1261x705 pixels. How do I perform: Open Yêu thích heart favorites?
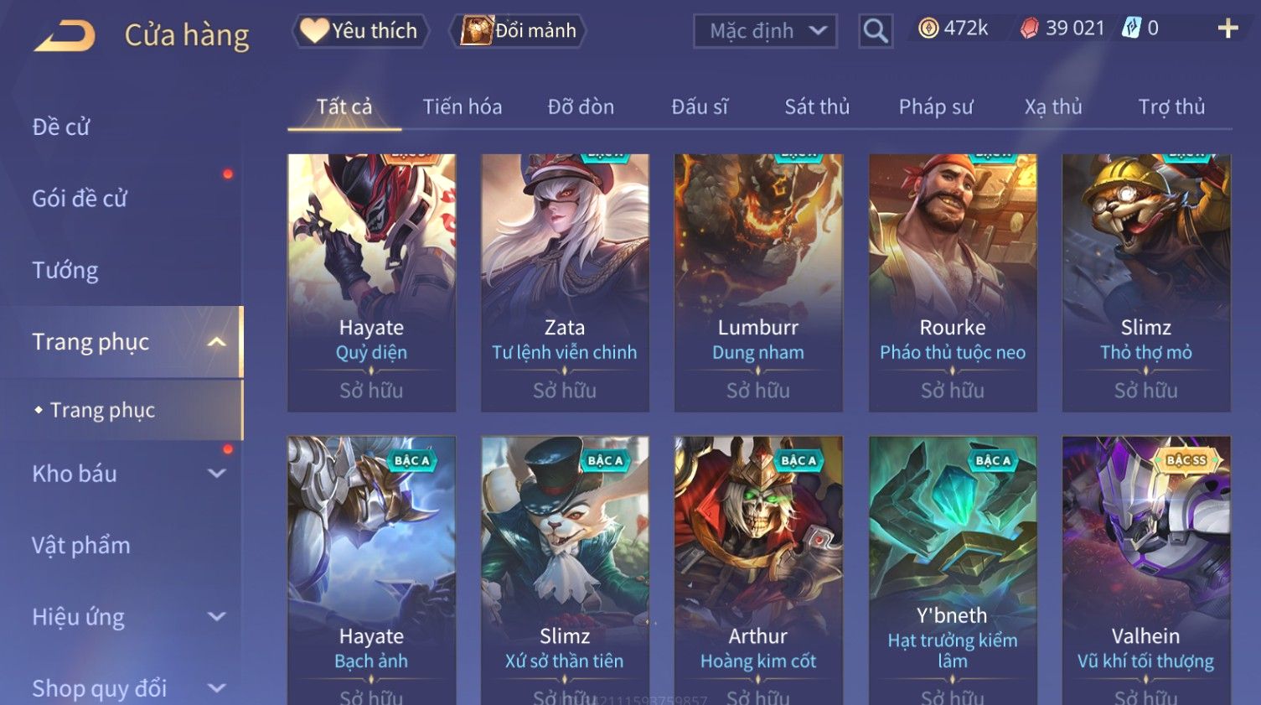pyautogui.click(x=360, y=31)
